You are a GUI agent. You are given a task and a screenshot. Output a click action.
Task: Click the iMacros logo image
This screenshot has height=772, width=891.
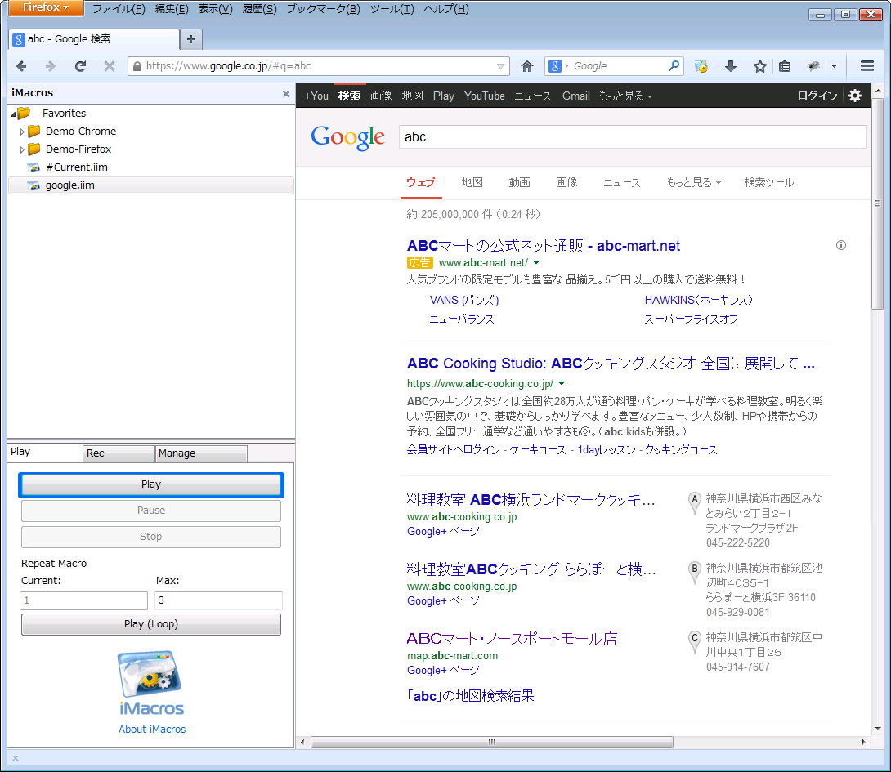pyautogui.click(x=151, y=683)
